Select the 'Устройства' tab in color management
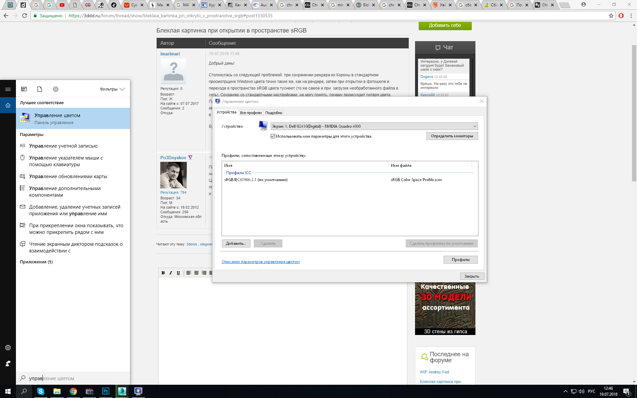The height and width of the screenshot is (398, 637). [226, 112]
